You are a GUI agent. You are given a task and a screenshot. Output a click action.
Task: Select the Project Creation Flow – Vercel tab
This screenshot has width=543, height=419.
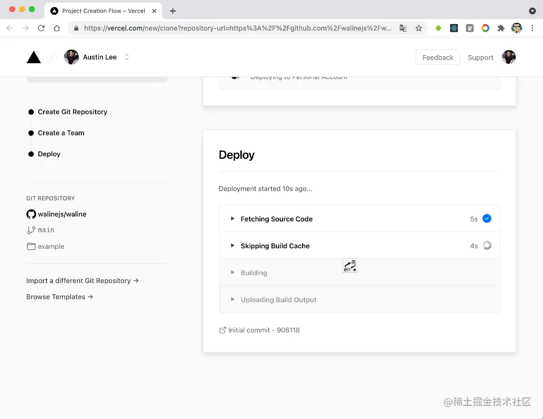click(103, 11)
